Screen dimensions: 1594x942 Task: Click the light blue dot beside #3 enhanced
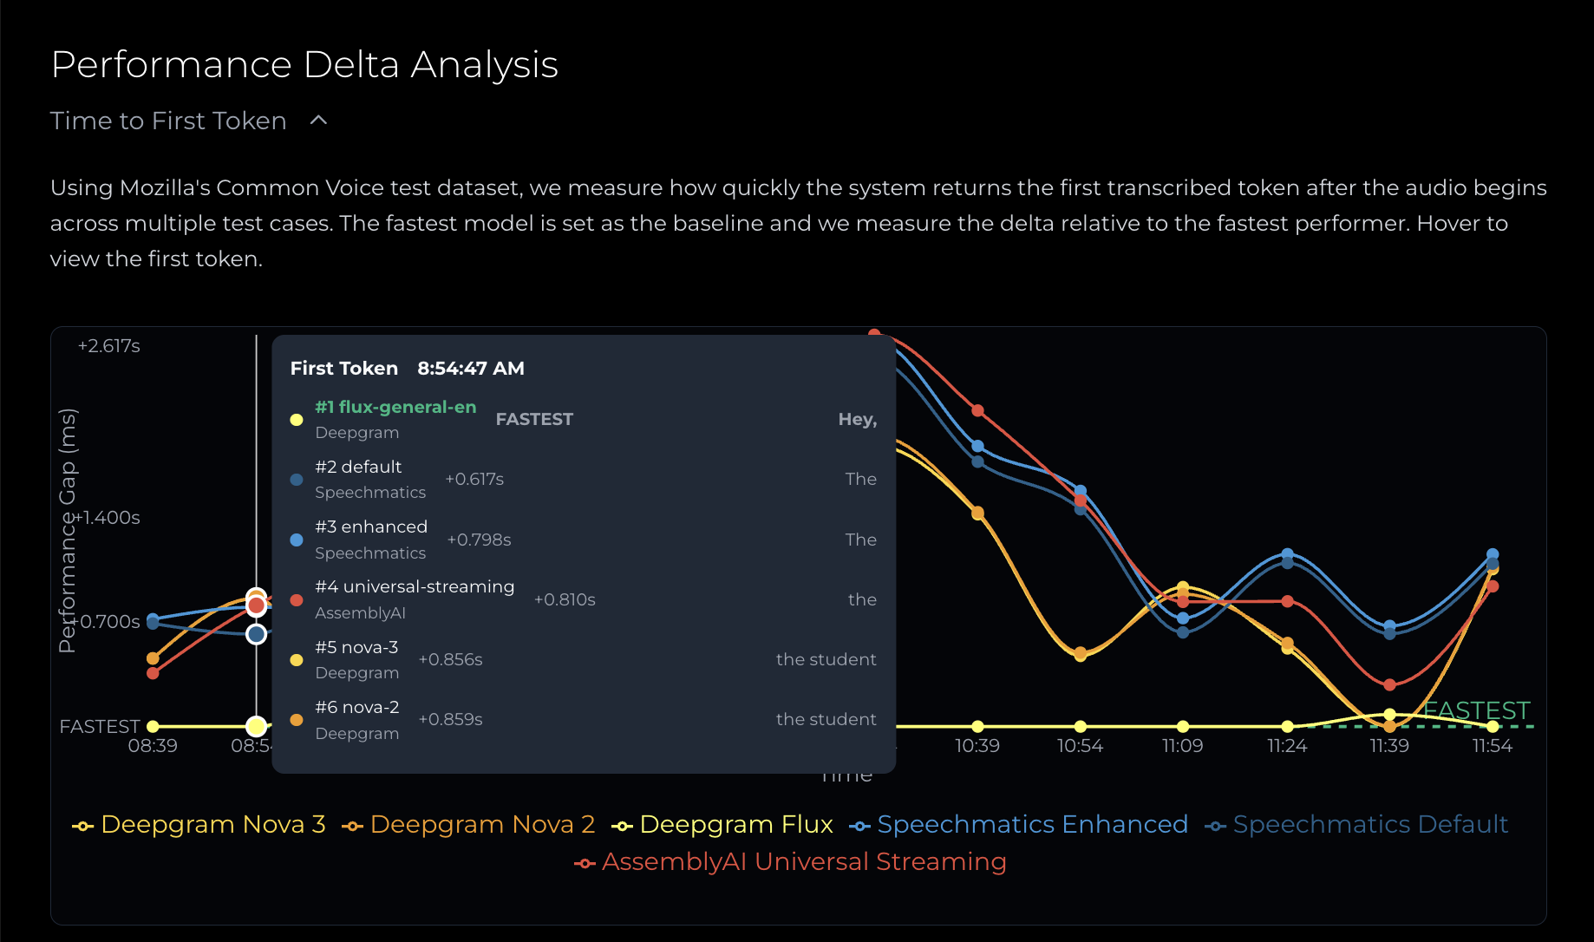pos(297,540)
